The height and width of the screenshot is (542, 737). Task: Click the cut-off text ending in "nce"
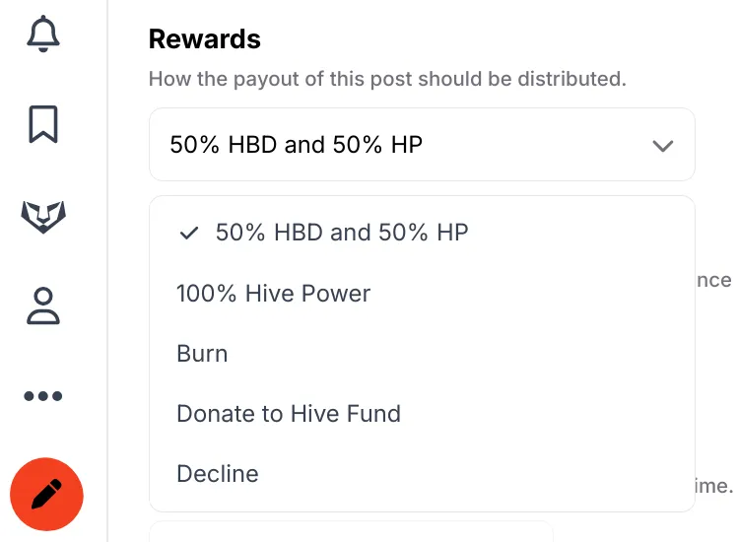(x=714, y=280)
